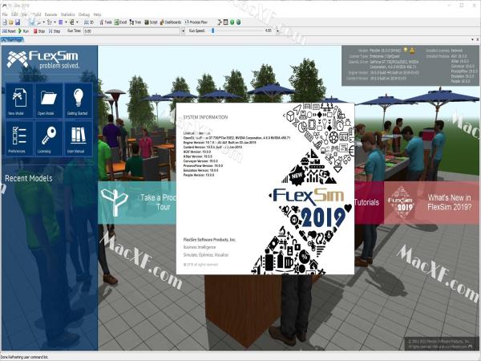
Task: Open the Help menu
Action: [97, 14]
